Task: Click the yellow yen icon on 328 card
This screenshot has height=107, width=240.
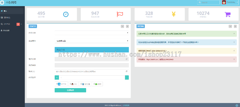Action: 174,14
